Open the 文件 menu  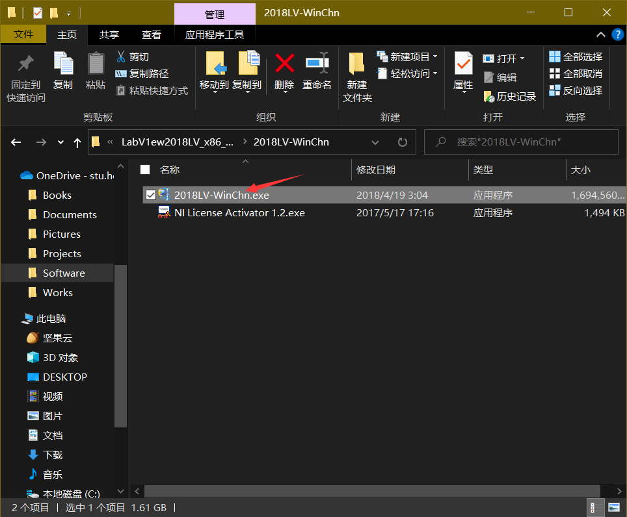click(x=23, y=34)
